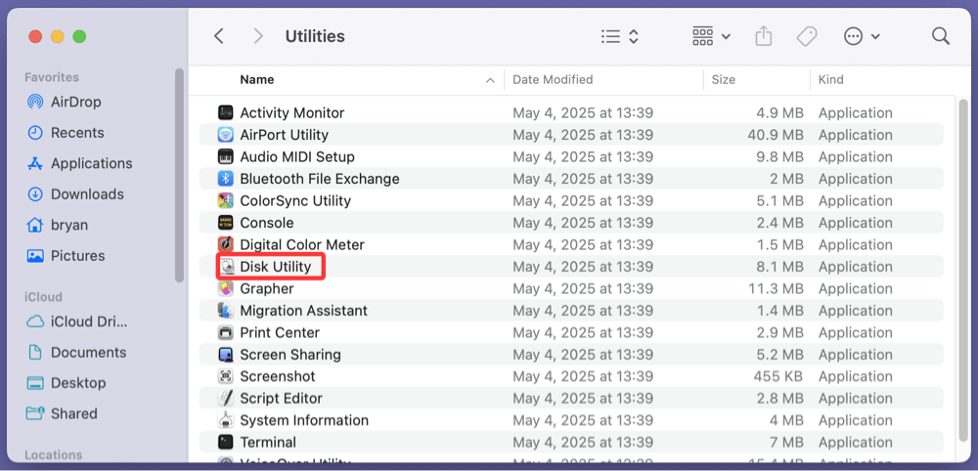
Task: Click the Audio MIDI Setup icon
Action: click(x=225, y=156)
